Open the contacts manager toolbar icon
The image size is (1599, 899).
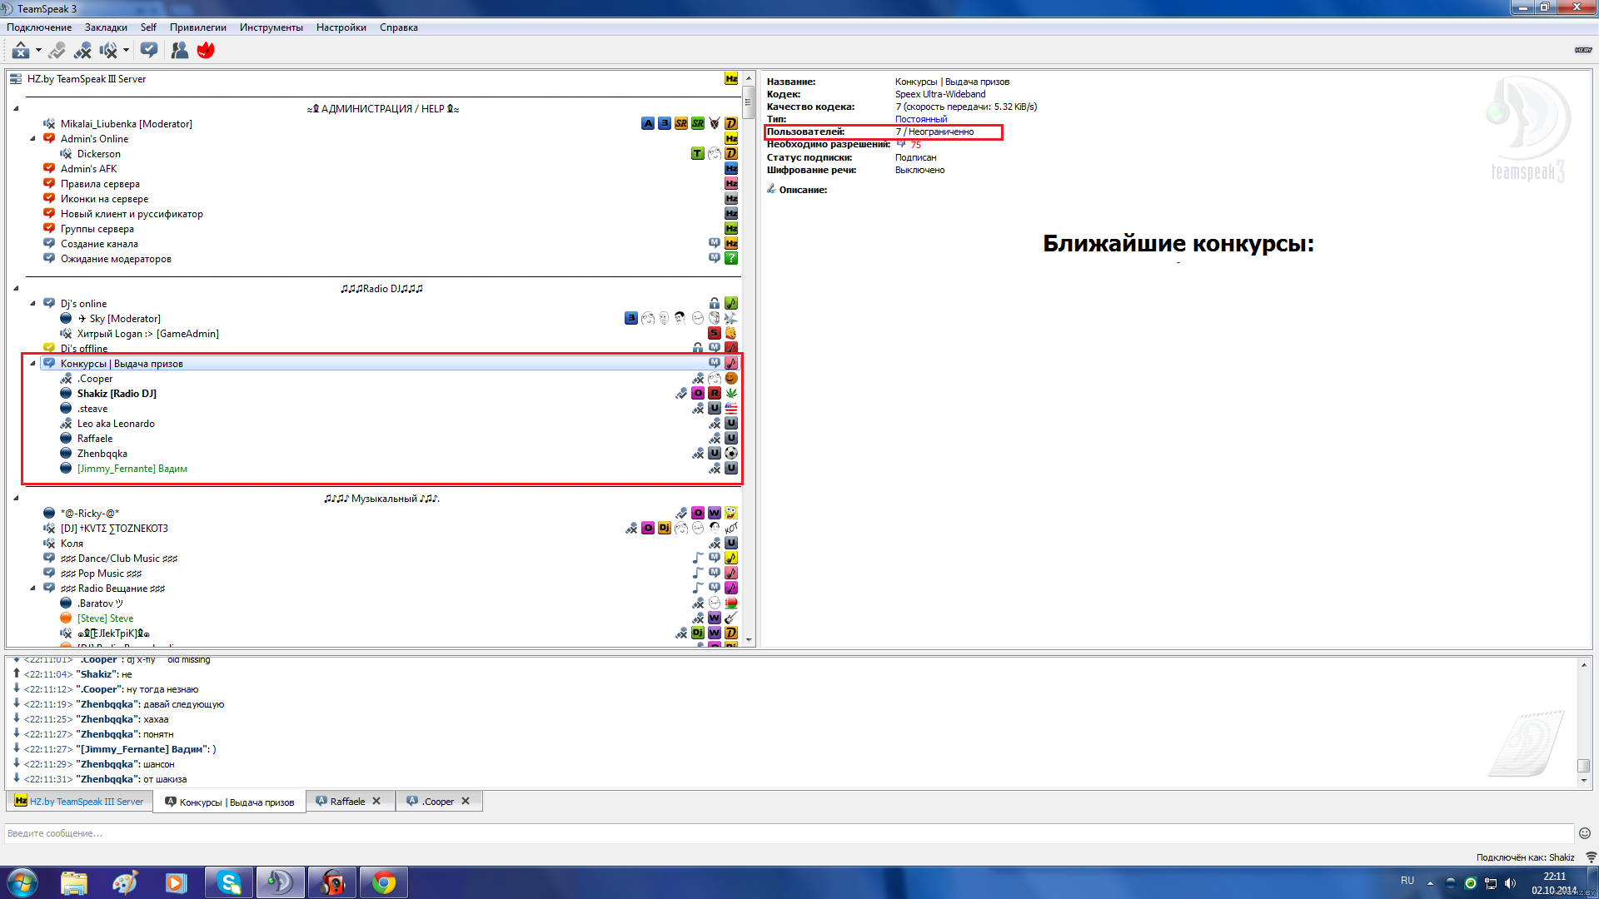[179, 51]
